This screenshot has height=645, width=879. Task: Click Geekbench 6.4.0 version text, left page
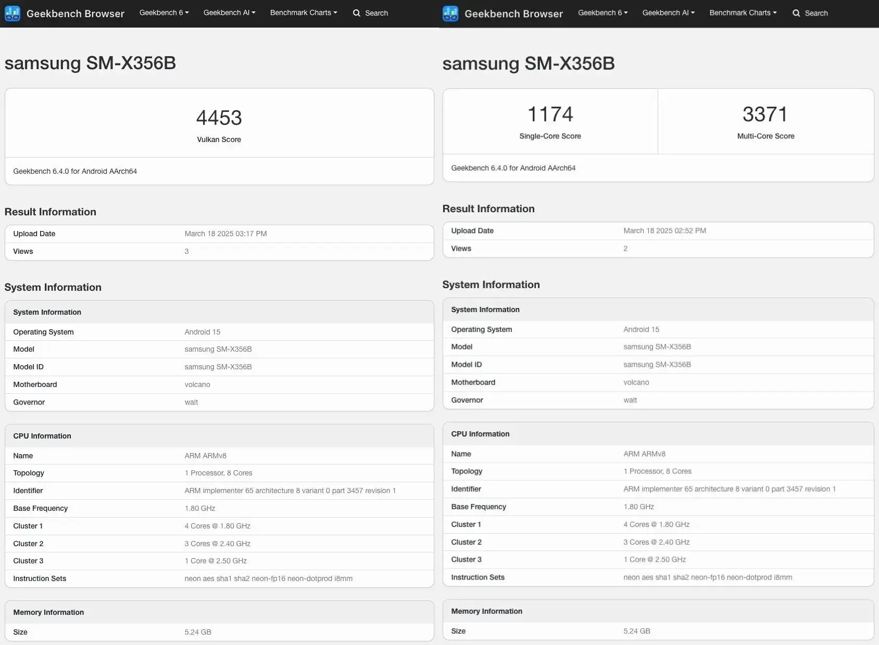[x=75, y=172]
